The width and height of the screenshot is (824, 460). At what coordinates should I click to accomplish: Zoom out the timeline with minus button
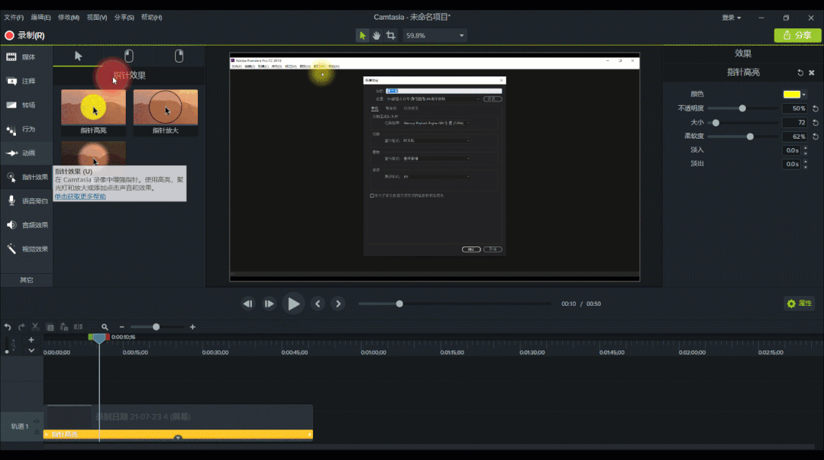point(122,327)
